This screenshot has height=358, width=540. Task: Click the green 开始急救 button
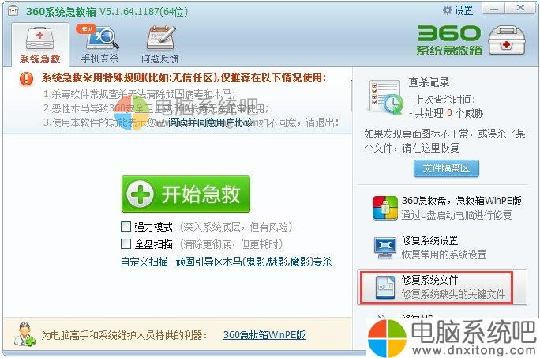(x=186, y=194)
